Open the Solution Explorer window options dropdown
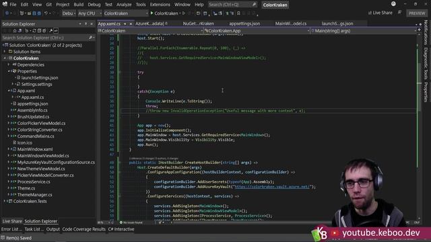Screen dimensions: 431x242 click(x=79, y=24)
